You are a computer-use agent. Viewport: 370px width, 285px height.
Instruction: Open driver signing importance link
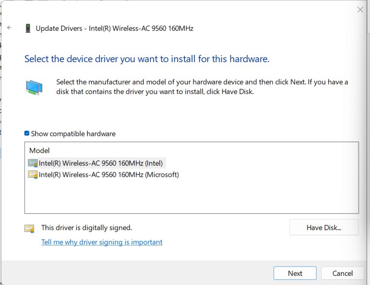pyautogui.click(x=102, y=242)
